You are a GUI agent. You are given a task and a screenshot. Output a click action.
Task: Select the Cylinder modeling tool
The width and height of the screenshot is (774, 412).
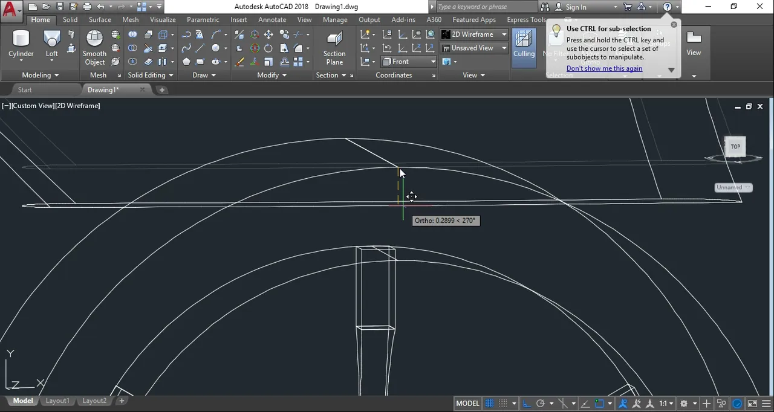point(21,43)
